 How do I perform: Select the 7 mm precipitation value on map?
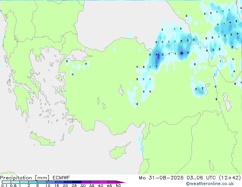[x=156, y=67]
